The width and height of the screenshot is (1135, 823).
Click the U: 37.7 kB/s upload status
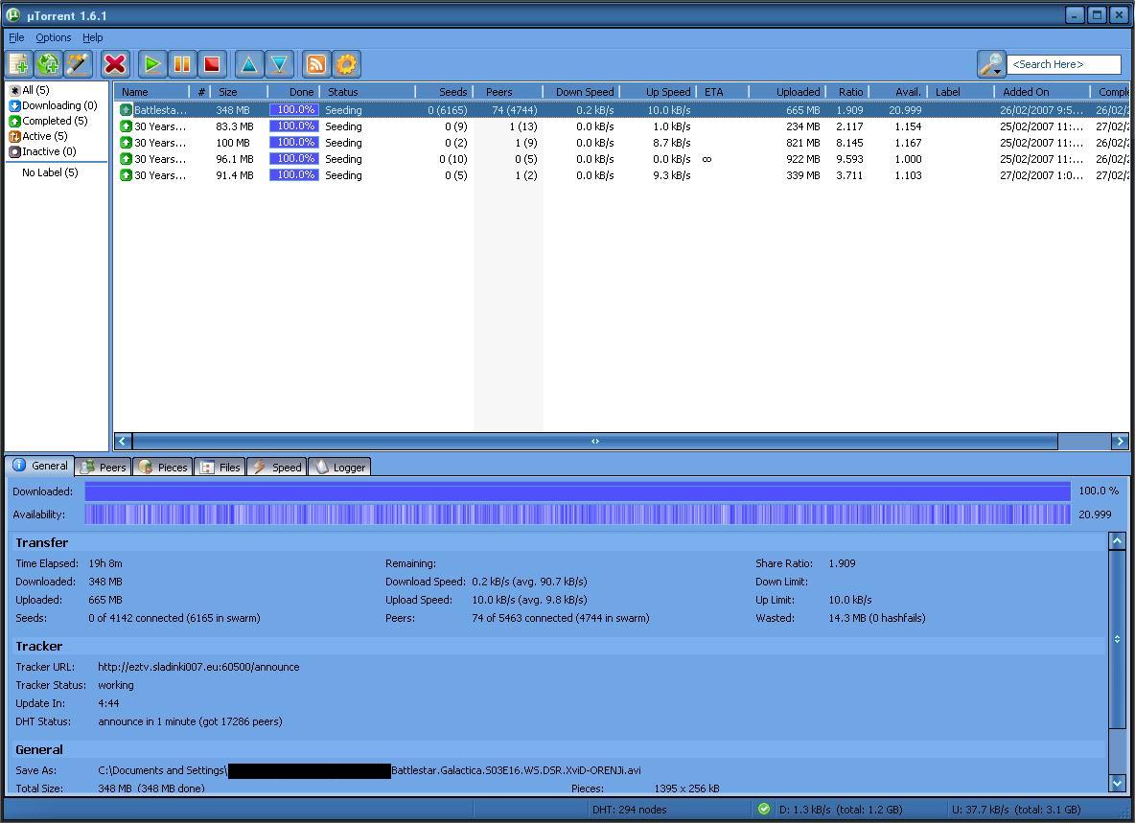(x=1015, y=810)
